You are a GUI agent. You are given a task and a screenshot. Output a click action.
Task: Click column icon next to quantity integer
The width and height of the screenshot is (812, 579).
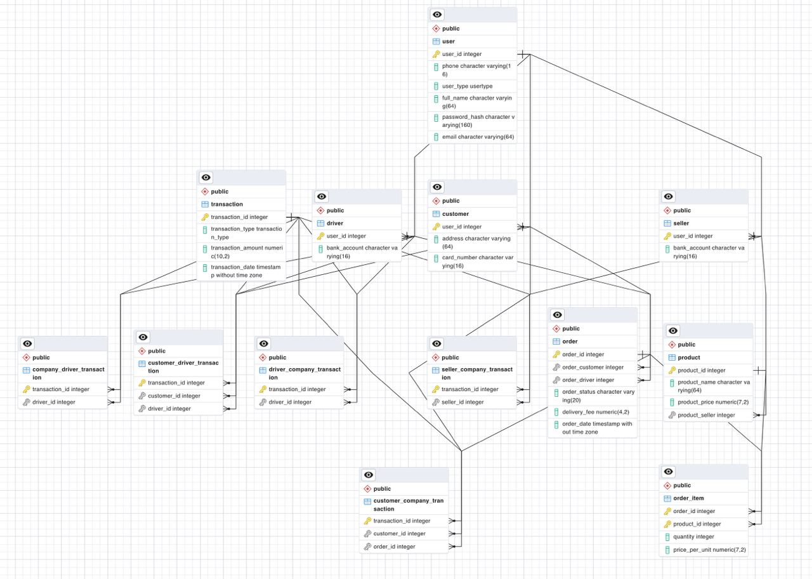(x=667, y=537)
